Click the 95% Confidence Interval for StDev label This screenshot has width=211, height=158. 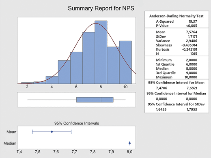[x=176, y=104]
